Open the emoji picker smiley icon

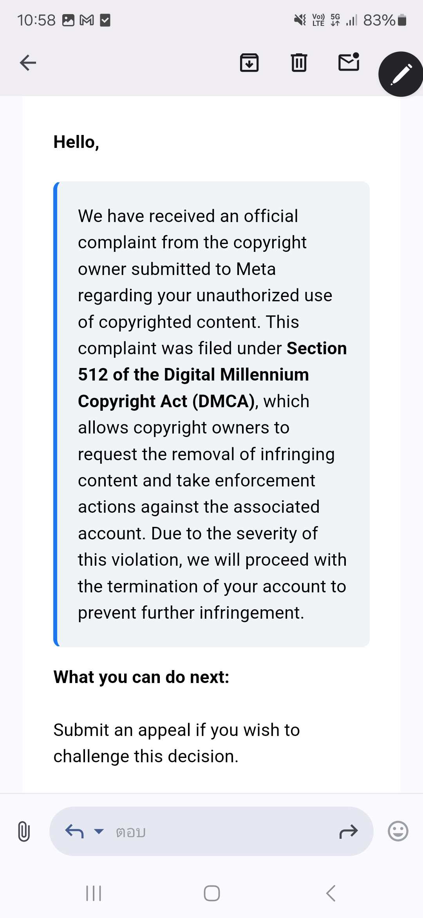pos(398,831)
